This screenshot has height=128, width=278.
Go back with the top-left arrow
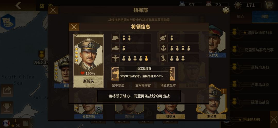(18, 5)
